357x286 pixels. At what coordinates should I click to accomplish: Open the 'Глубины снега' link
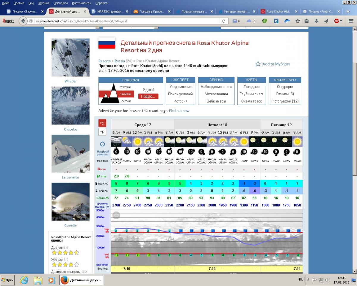(252, 94)
